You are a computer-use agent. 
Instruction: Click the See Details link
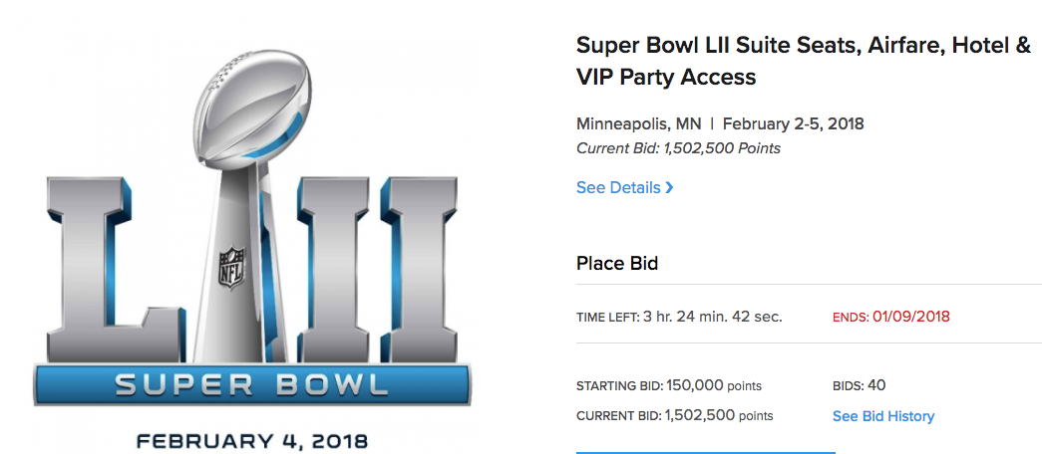click(x=618, y=187)
